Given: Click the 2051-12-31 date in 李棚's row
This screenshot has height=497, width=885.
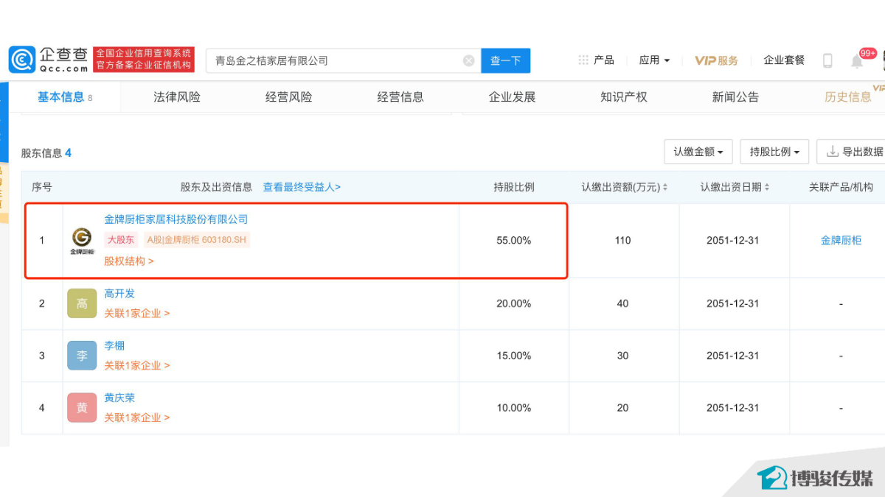Looking at the screenshot, I should pos(733,356).
